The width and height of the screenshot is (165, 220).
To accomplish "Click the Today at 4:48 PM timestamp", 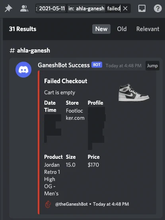I will click(x=124, y=66).
